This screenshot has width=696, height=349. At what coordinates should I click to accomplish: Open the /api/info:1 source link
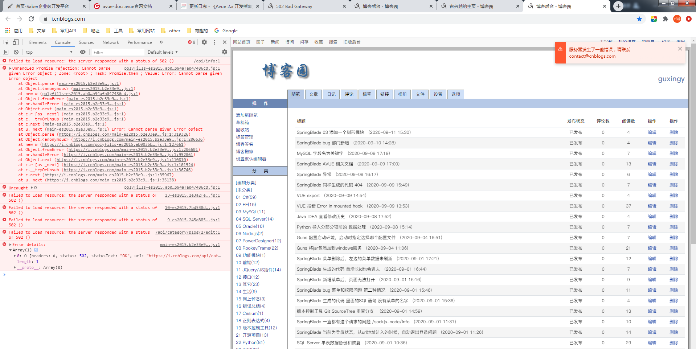pos(207,61)
